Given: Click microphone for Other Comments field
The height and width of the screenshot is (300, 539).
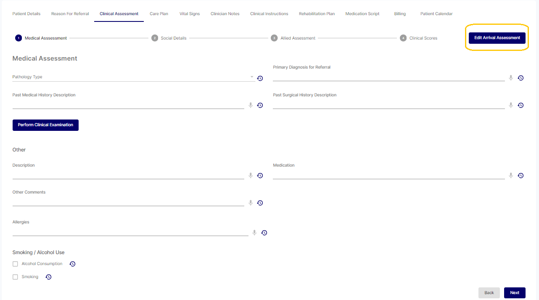Looking at the screenshot, I should (x=251, y=203).
